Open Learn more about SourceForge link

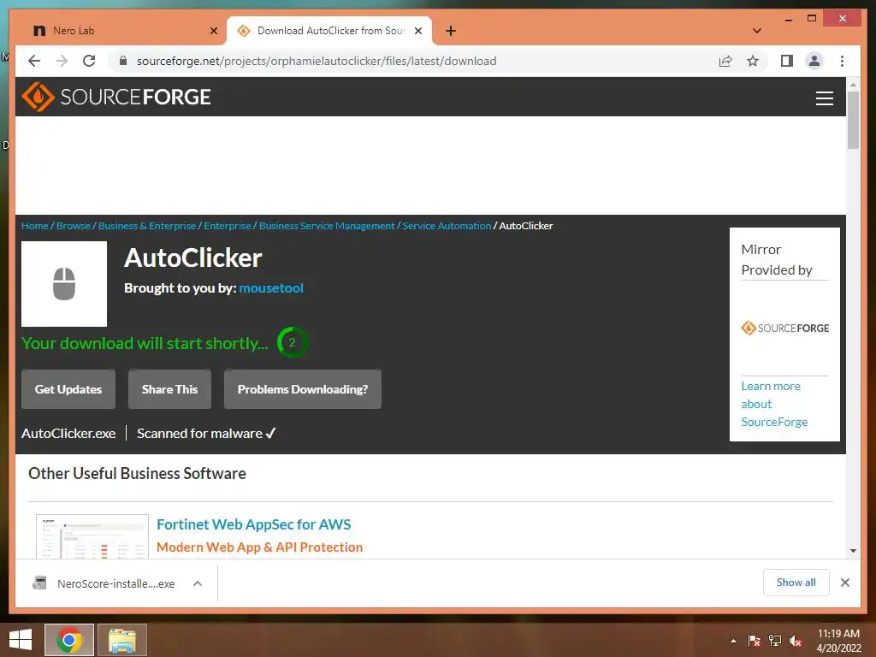click(x=774, y=404)
